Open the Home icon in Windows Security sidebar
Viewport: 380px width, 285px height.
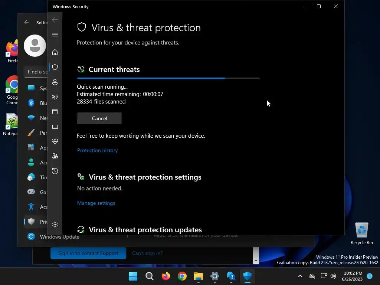(55, 52)
